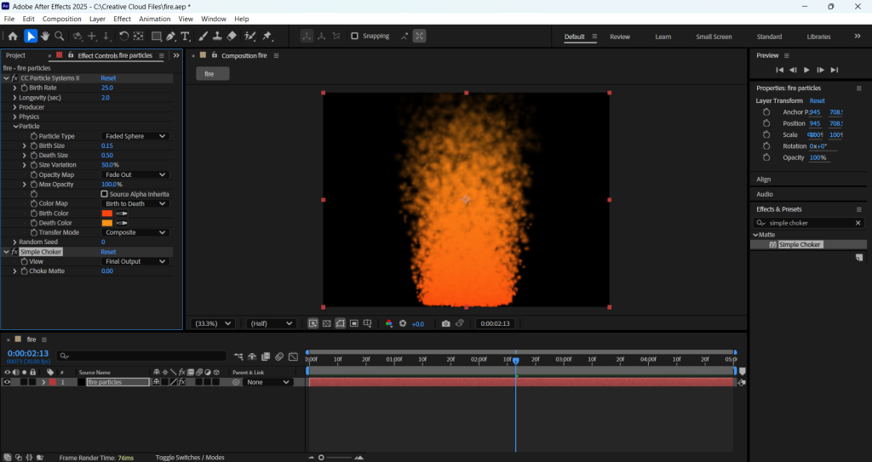Activate the Puppet Pin tool
This screenshot has width=872, height=462.
pos(267,37)
